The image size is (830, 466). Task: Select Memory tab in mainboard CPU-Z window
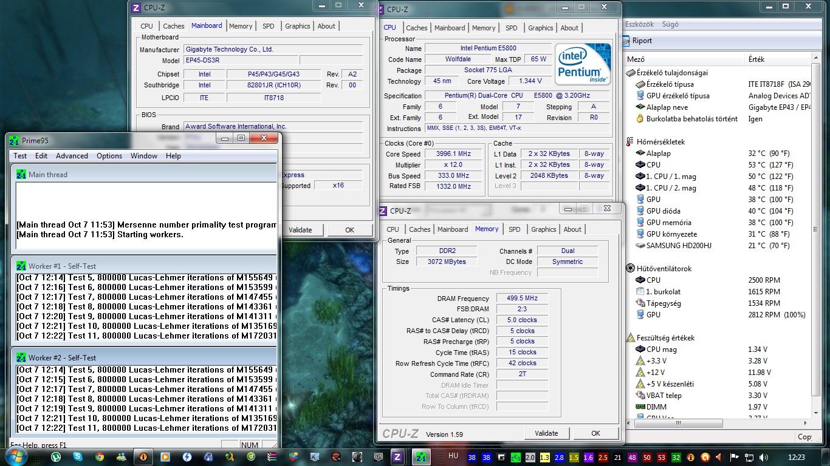tap(241, 26)
